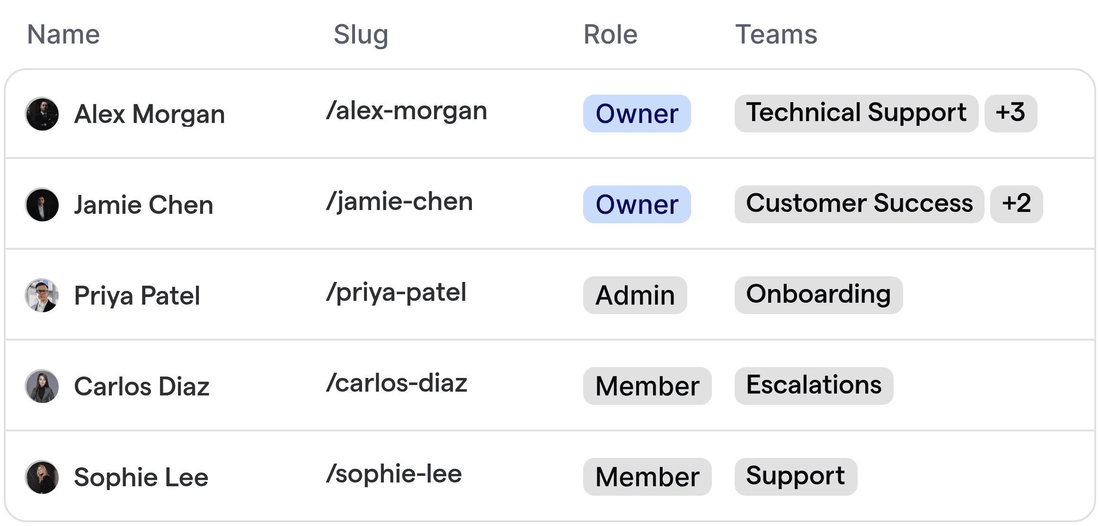This screenshot has width=1100, height=526.
Task: Select the Owner badge on Jamie Chen's row
Action: point(637,204)
